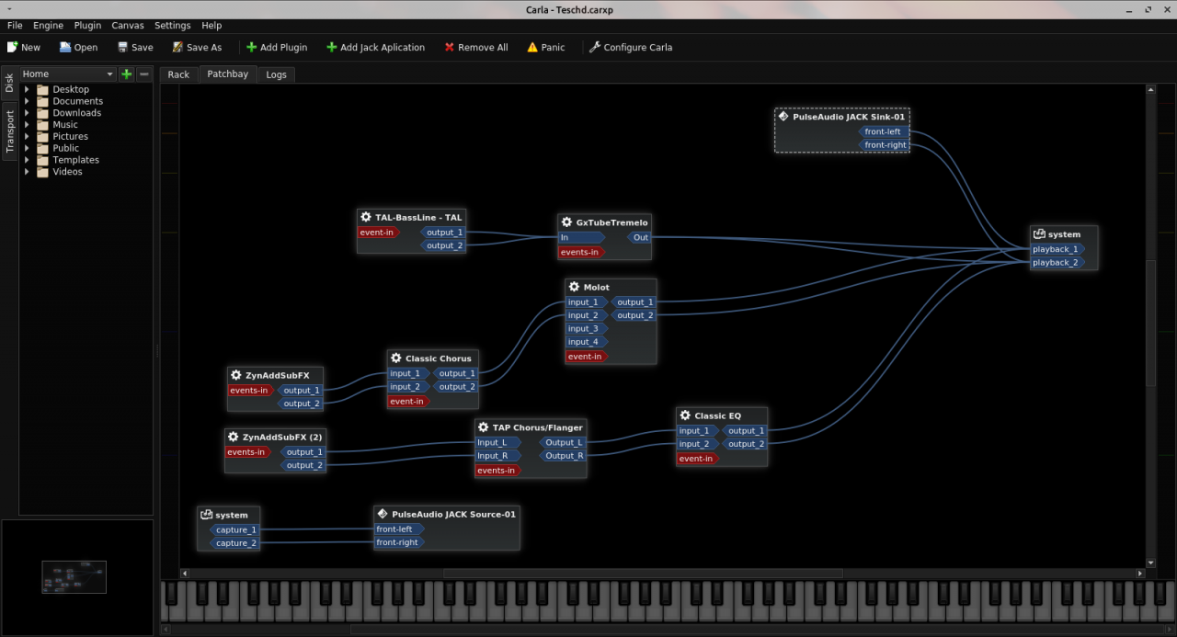Click the canvas vertical scrollbar handle
The image size is (1177, 637).
[1150, 322]
